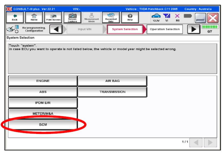The image size is (222, 153).
Task: Select the METER/M&A system
Action: (43, 114)
